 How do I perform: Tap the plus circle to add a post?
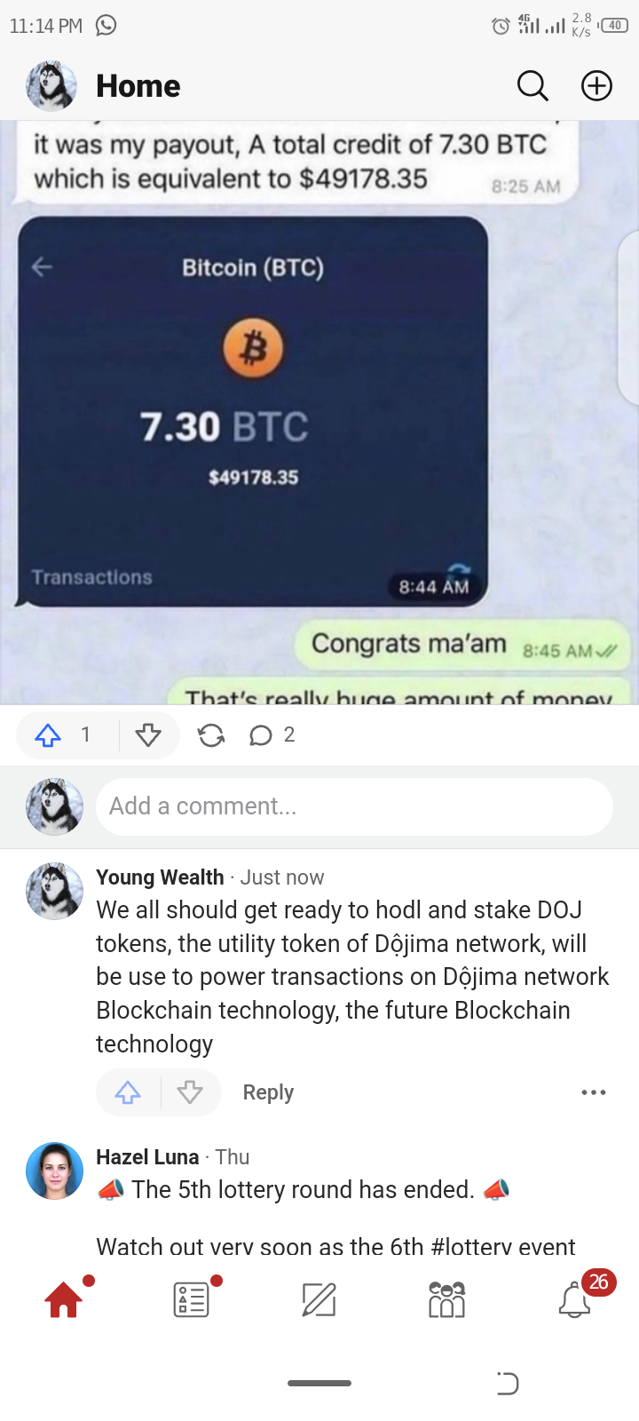click(596, 86)
